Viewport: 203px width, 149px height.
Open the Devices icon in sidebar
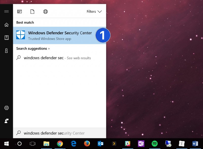tap(6, 51)
